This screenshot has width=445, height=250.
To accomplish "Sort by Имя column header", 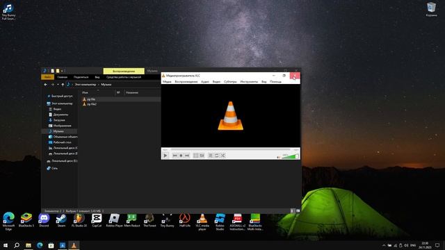I will 85,92.
